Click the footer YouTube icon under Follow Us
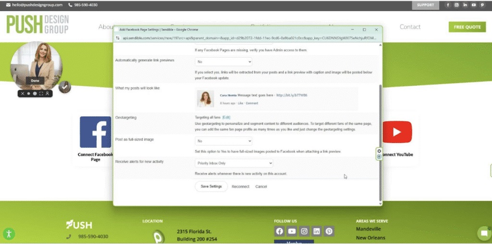Viewport: 492px width, 244px height. tap(292, 231)
